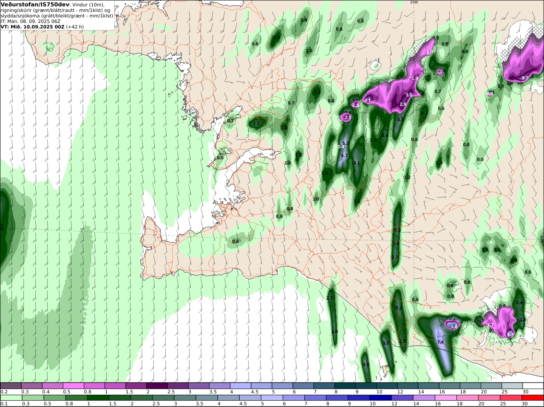Click the 3.7 snow value on map
Viewport: 544px width, 407px height.
[x=524, y=78]
